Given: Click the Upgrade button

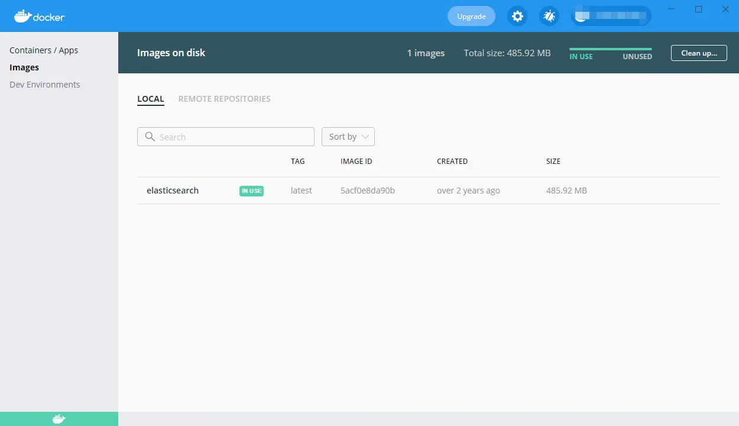Looking at the screenshot, I should 471,16.
